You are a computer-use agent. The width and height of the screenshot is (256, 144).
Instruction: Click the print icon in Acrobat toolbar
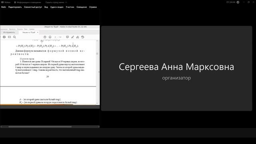pyautogui.click(x=4, y=37)
